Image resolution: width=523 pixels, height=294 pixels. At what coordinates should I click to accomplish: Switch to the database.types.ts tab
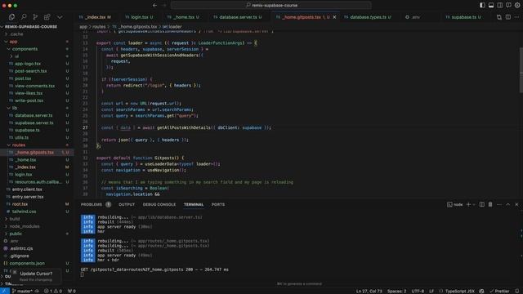click(x=368, y=17)
